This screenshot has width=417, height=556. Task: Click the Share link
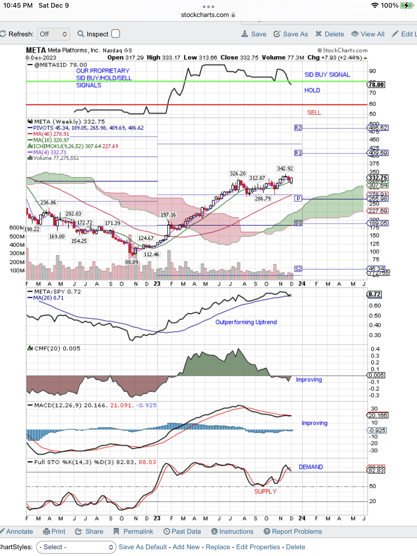point(94,531)
